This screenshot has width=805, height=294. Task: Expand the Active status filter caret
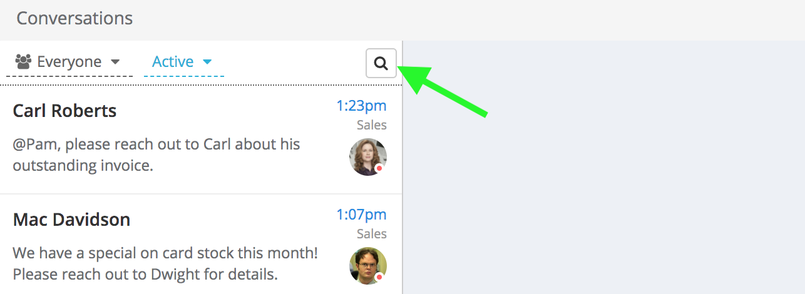tap(207, 62)
